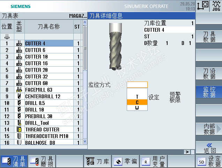Open the 监控方式 monitoring type combo box
Viewport: 222px width, 168px height.
[137, 85]
